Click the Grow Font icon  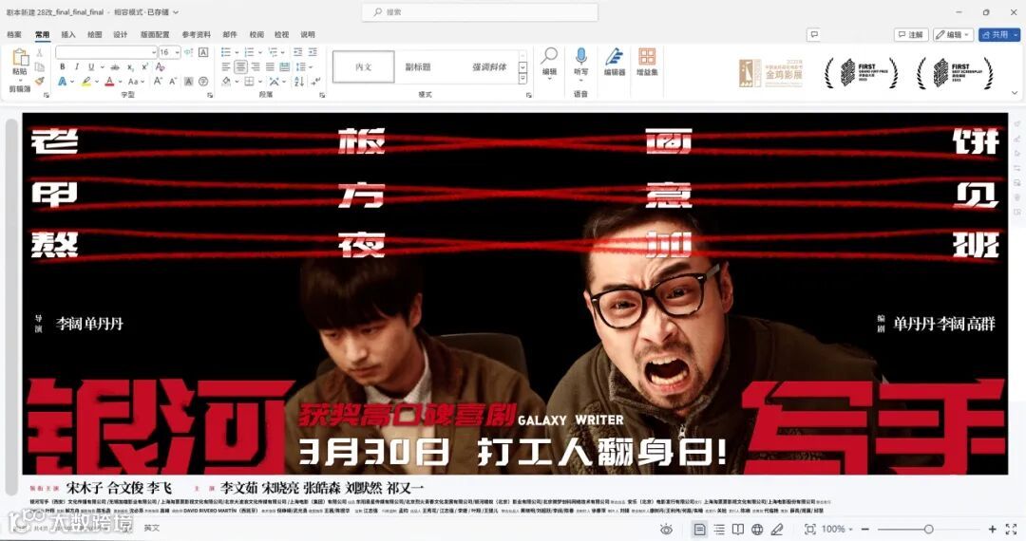coord(158,82)
